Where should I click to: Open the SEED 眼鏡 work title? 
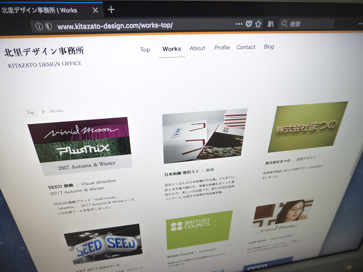[61, 186]
